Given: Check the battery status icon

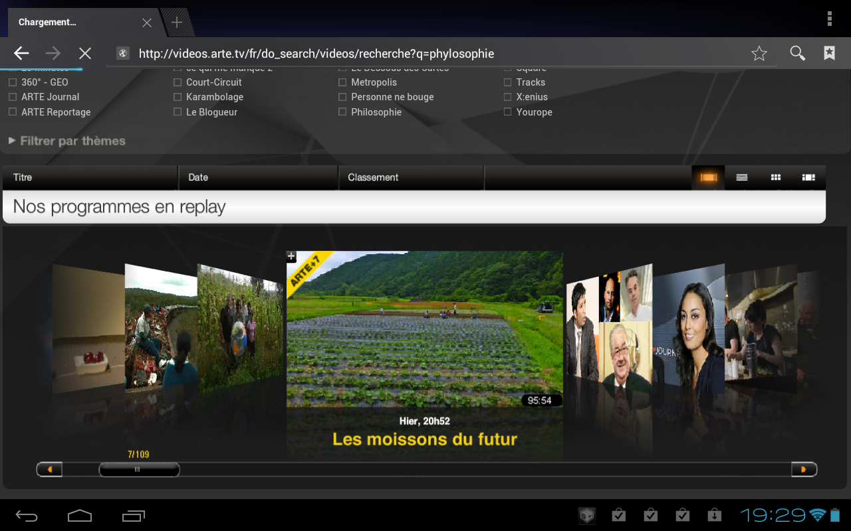Looking at the screenshot, I should pyautogui.click(x=835, y=515).
